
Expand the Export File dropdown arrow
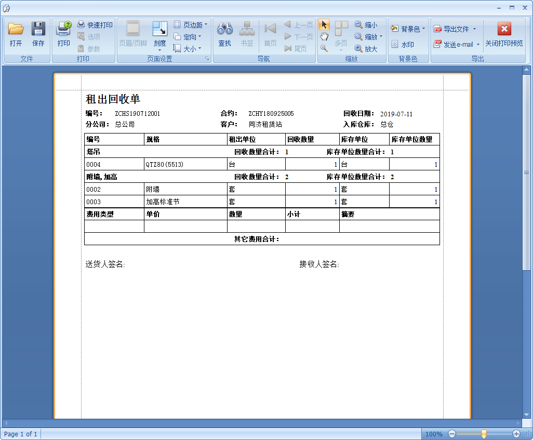(474, 29)
